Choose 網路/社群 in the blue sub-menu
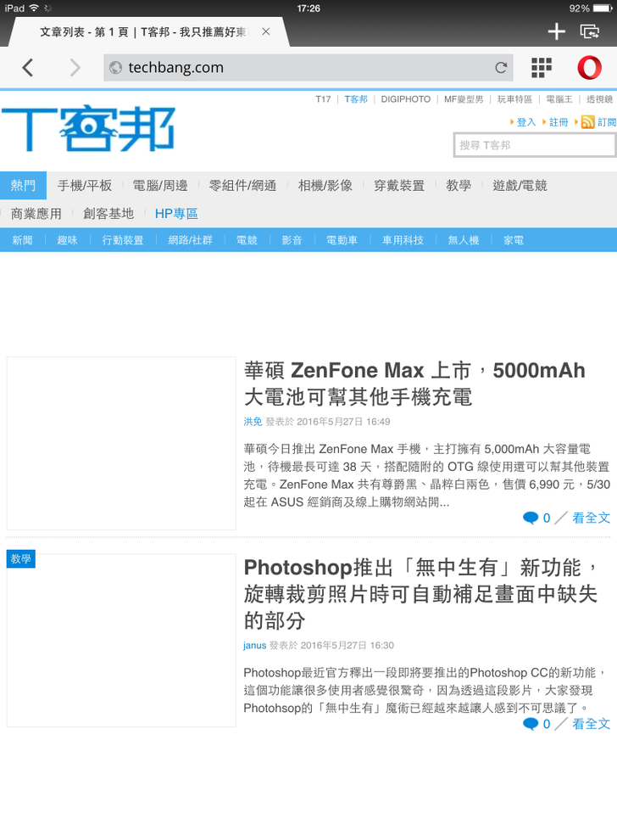 click(x=190, y=240)
